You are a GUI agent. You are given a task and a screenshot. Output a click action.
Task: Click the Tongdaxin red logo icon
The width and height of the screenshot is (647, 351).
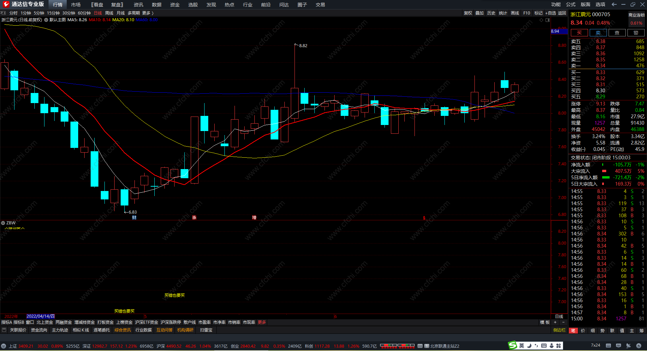[x=6, y=4]
